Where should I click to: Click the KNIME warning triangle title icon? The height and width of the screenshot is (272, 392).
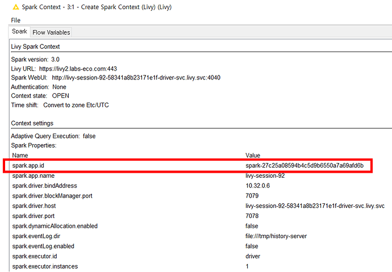coord(16,7)
